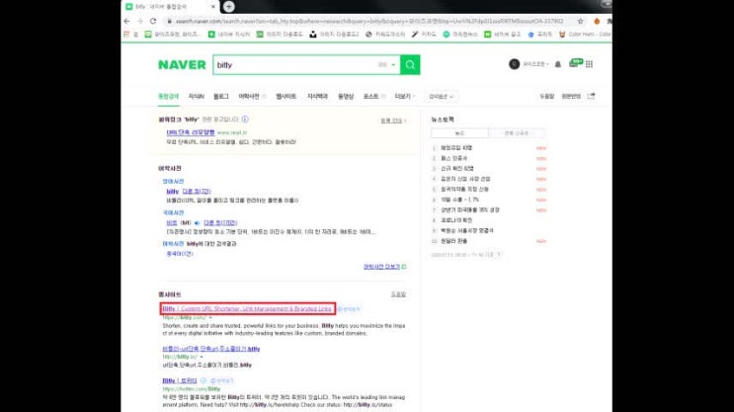This screenshot has width=734, height=412.
Task: Click the browser back arrow
Action: pos(126,21)
